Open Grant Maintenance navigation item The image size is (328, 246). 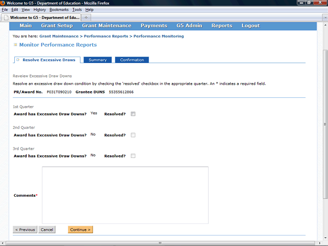[107, 26]
